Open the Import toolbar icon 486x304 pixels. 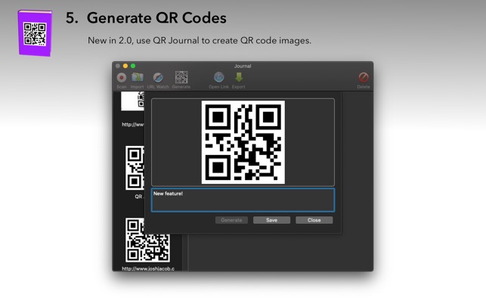click(137, 78)
